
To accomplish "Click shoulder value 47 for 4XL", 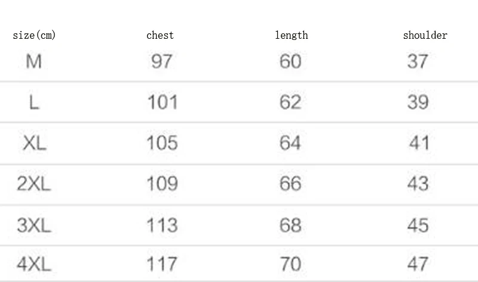I will point(418,264).
